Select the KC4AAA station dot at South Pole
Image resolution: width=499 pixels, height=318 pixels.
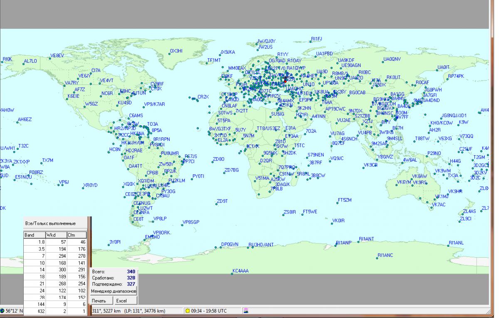pyautogui.click(x=232, y=273)
